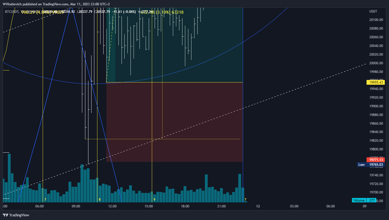Click the 20040.00 price axis label

point(376,46)
